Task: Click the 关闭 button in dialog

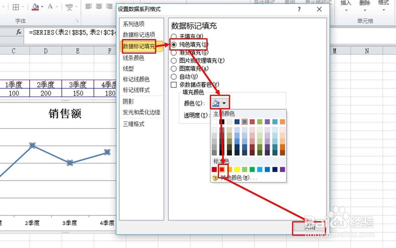Action: 309,227
